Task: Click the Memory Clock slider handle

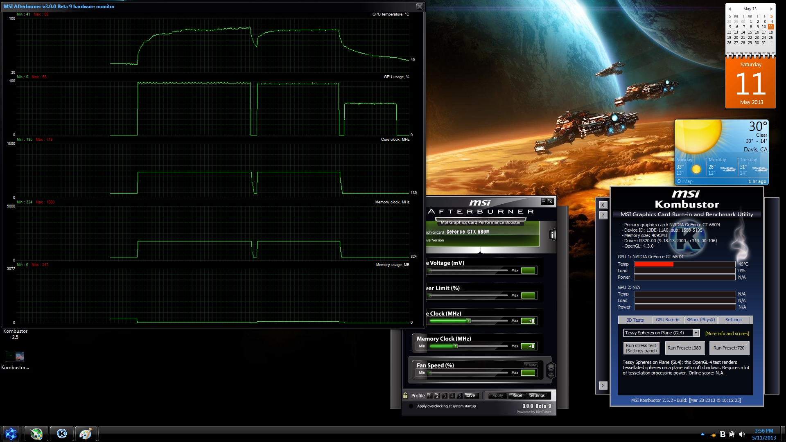Action: coord(455,346)
